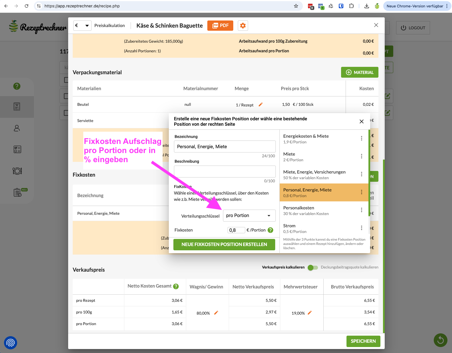Toggle Verkaufspreis/Deckungsbeitragsquote switch
The width and height of the screenshot is (452, 353).
coord(313,267)
